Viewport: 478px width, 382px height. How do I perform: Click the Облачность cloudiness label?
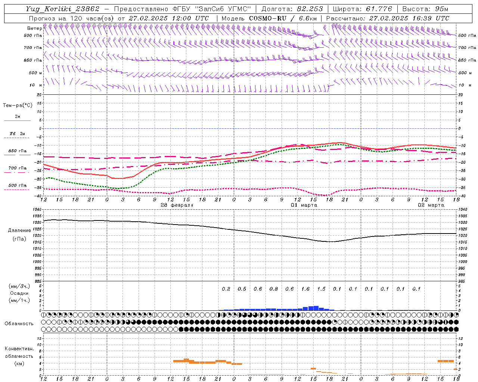tap(19, 323)
